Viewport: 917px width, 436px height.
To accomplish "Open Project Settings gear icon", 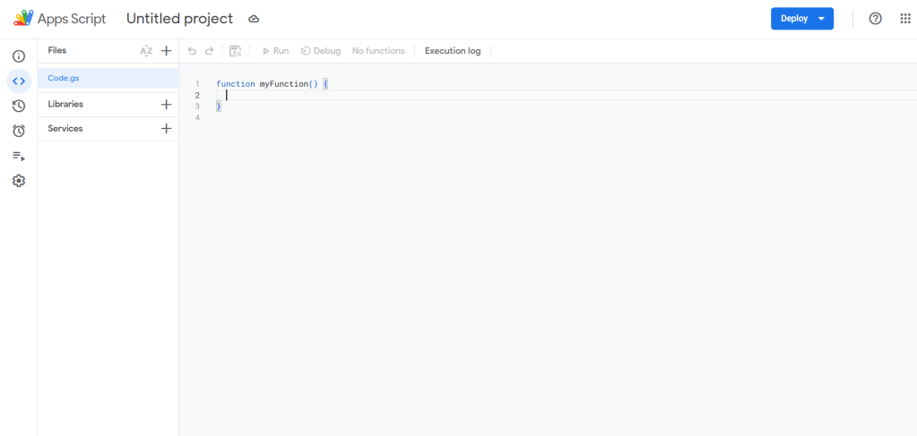I will 19,181.
